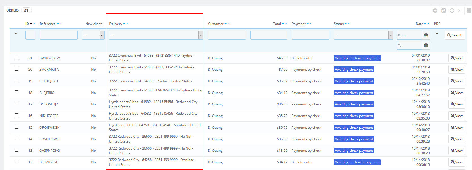
Task: Open the From date calendar icon
Action: tap(426, 35)
